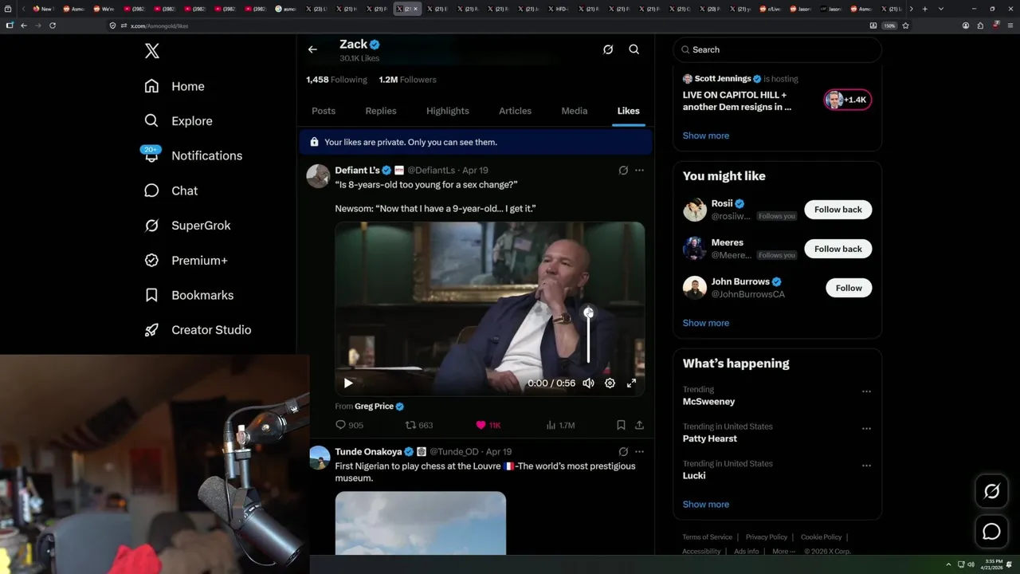Viewport: 1020px width, 574px height.
Task: Open Defiant L's profile avatar
Action: click(x=318, y=176)
